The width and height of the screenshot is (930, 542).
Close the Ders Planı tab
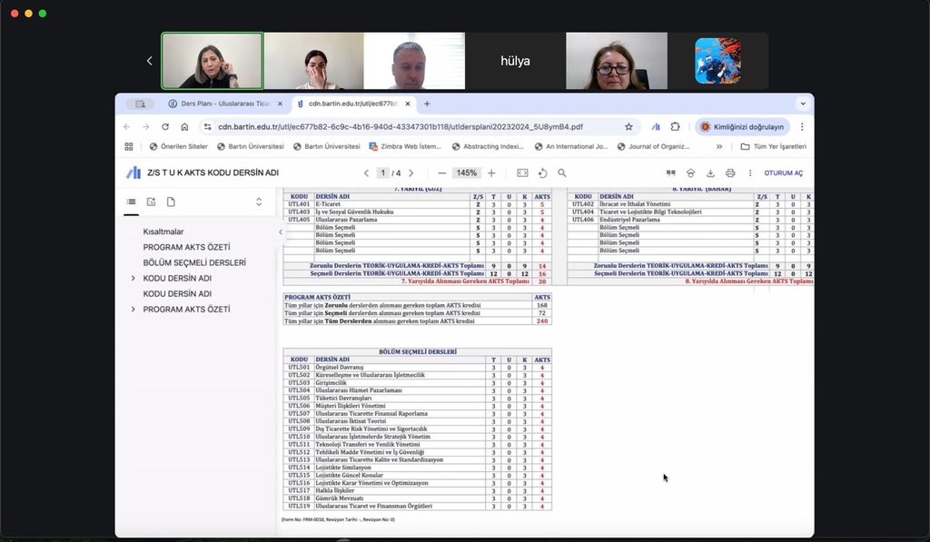(x=280, y=103)
